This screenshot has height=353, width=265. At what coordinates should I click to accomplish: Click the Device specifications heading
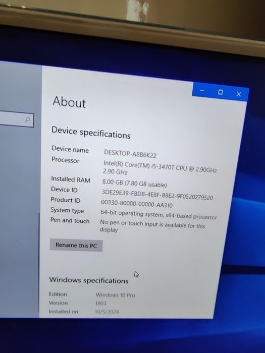coord(91,133)
